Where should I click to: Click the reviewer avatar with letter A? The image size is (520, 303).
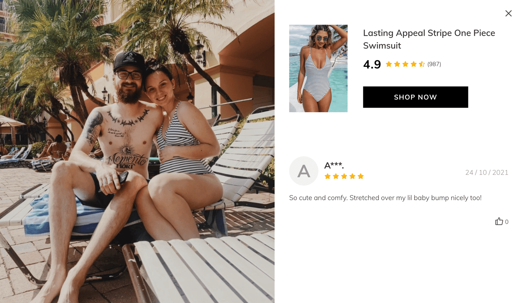304,171
